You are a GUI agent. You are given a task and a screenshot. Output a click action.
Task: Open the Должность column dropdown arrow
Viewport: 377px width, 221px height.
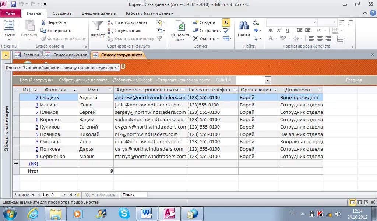[320, 90]
